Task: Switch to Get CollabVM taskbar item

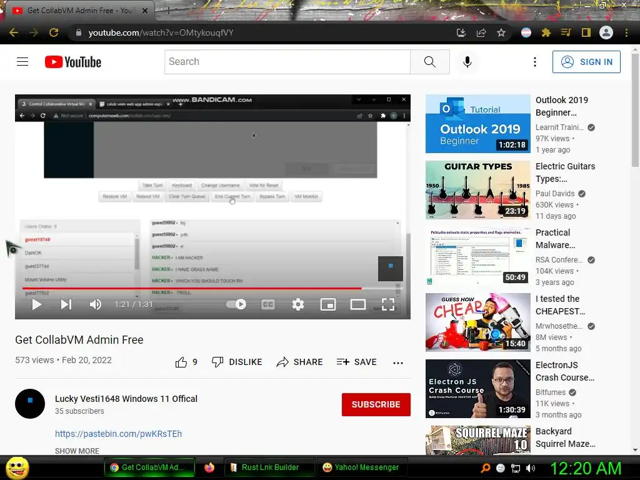Action: [149, 467]
